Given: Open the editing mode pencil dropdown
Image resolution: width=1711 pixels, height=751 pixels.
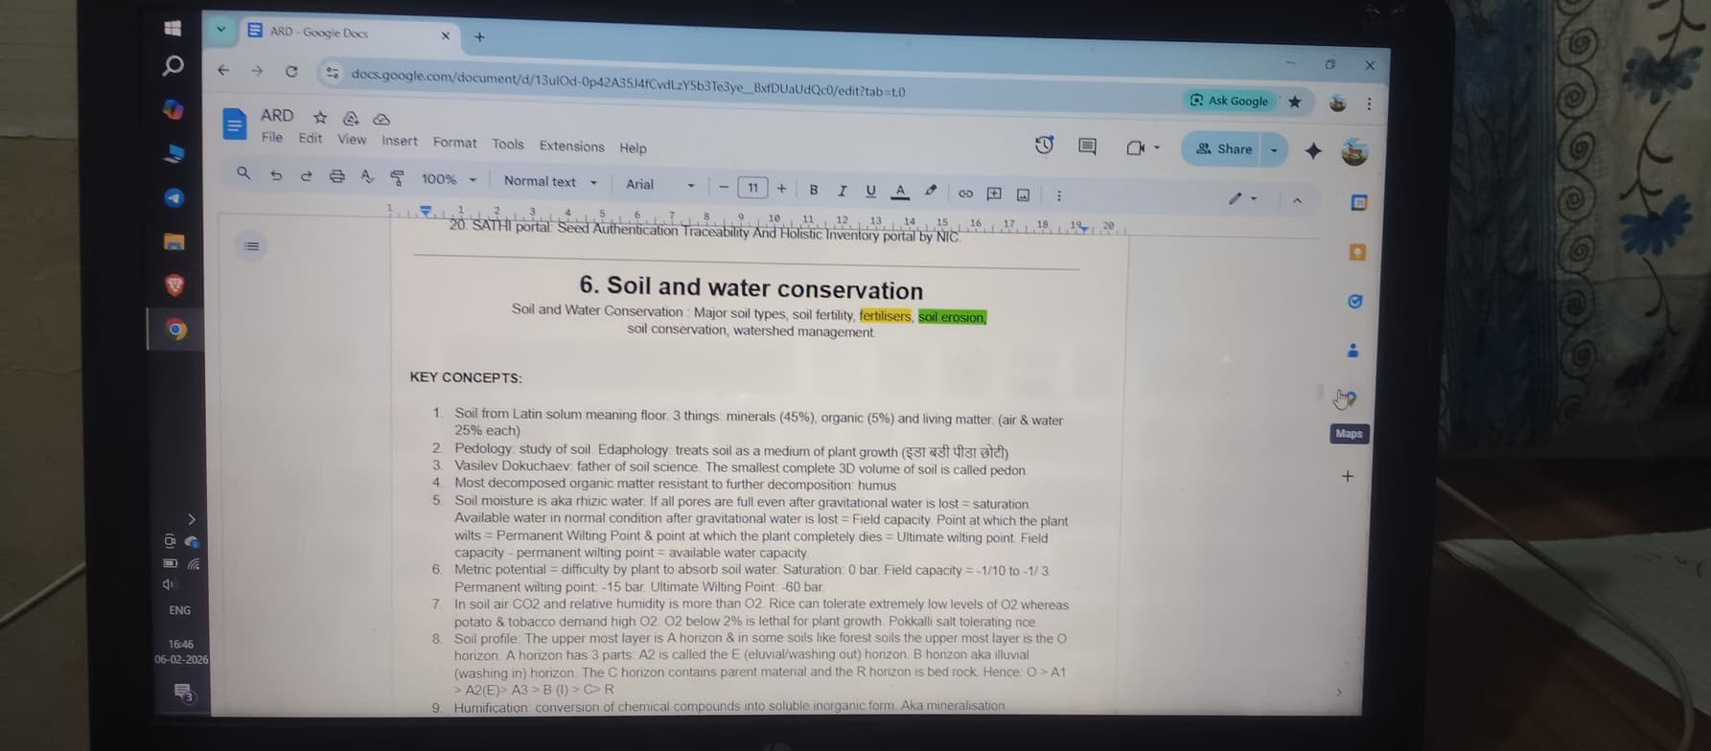Looking at the screenshot, I should coord(1242,198).
